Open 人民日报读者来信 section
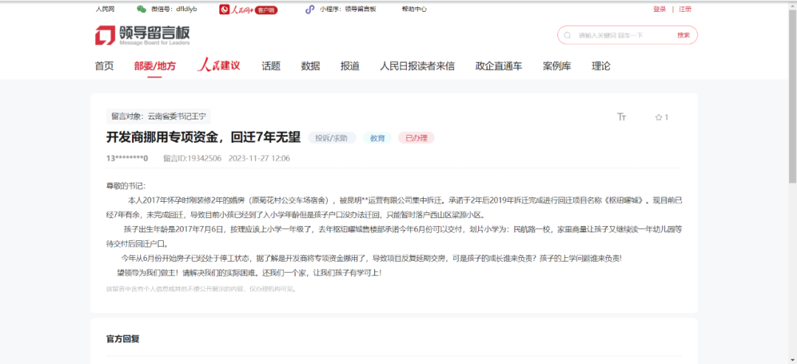The height and width of the screenshot is (364, 797). 417,66
